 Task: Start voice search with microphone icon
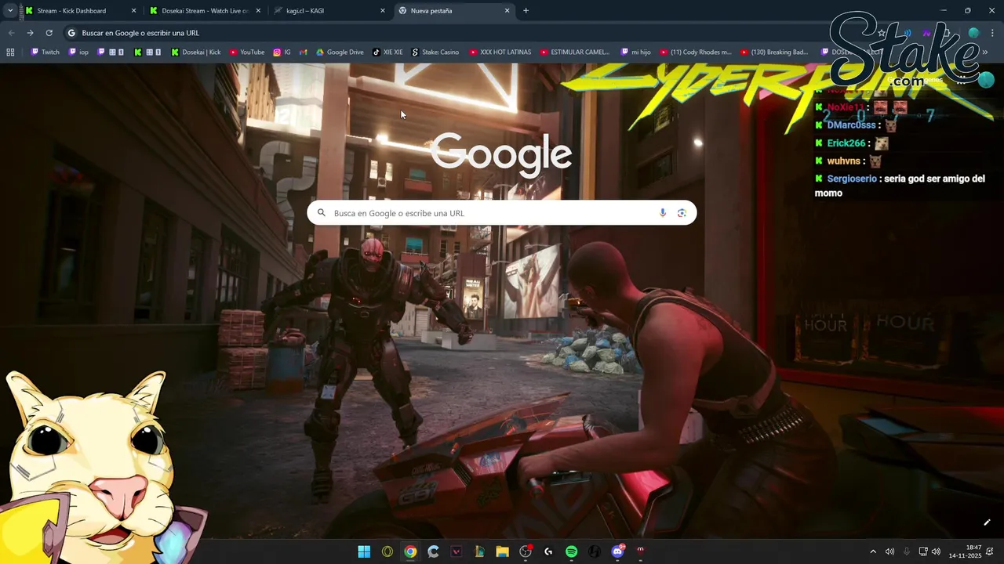pyautogui.click(x=663, y=213)
